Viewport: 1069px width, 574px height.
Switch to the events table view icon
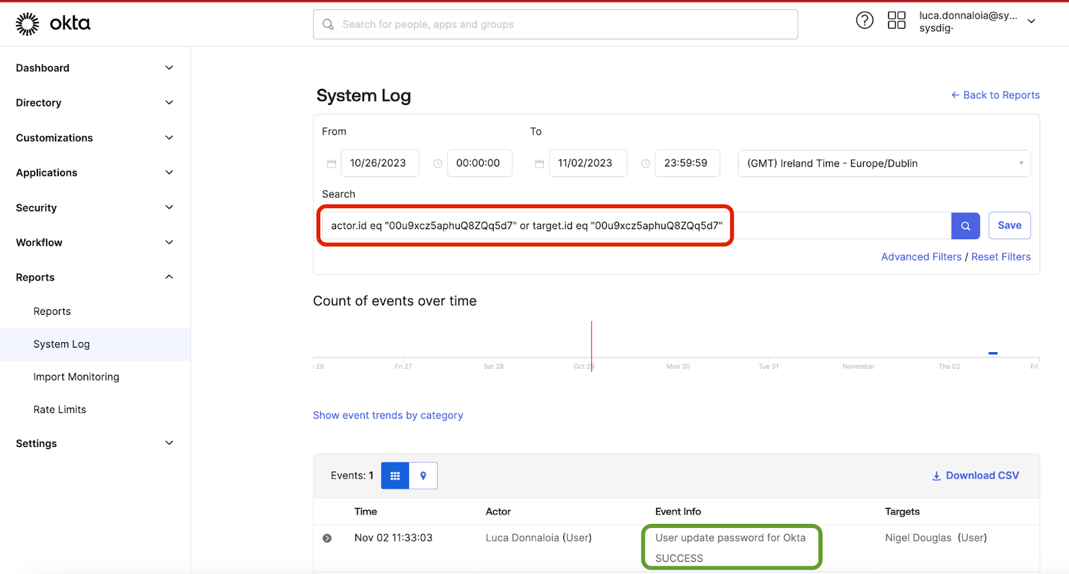tap(395, 476)
